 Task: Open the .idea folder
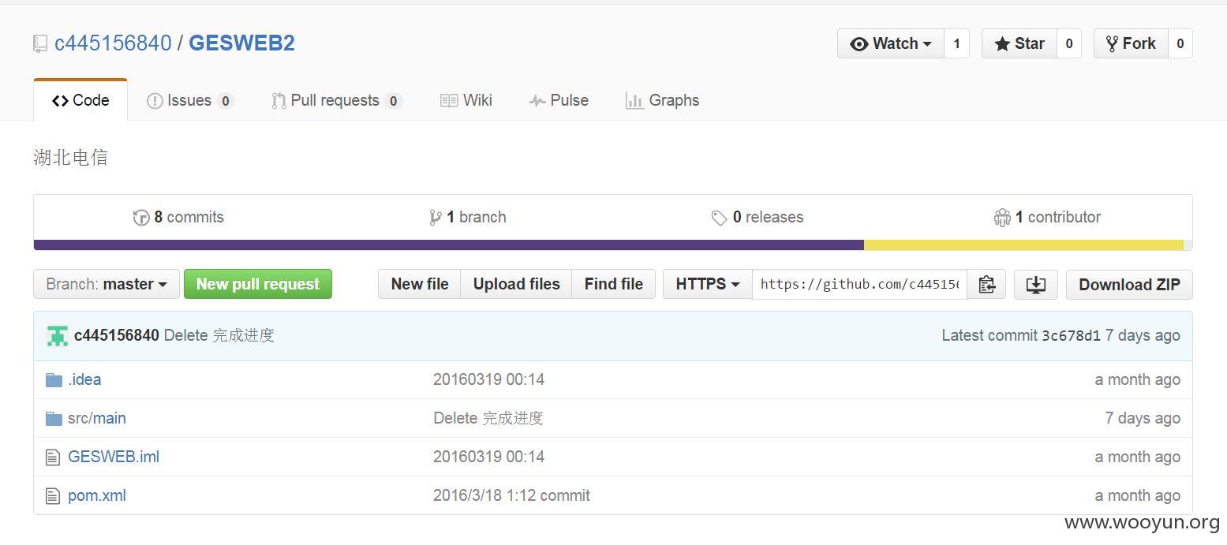coord(84,380)
